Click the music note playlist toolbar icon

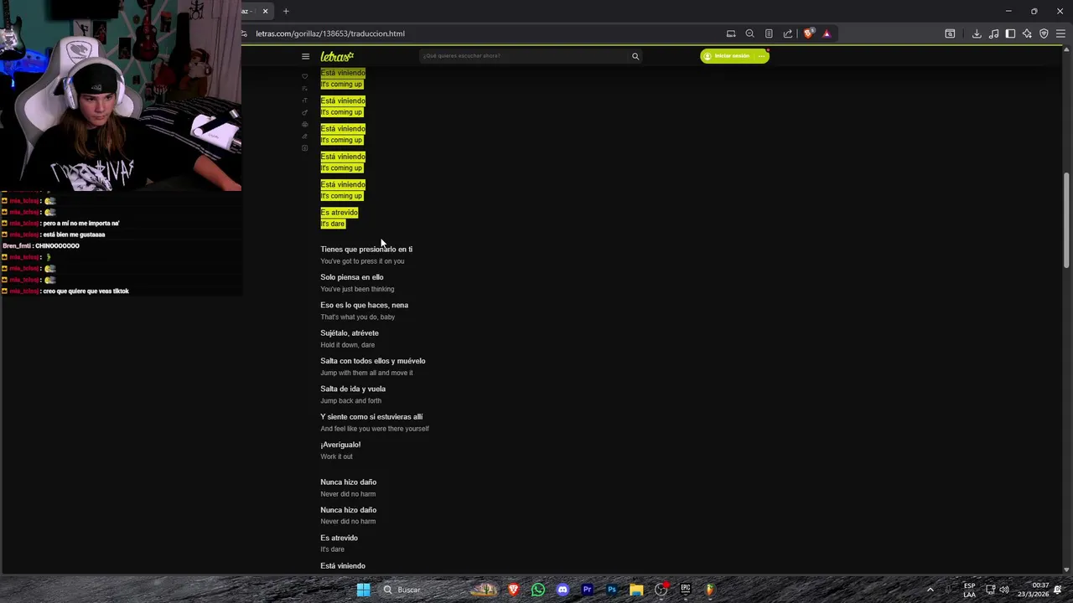[x=993, y=33]
